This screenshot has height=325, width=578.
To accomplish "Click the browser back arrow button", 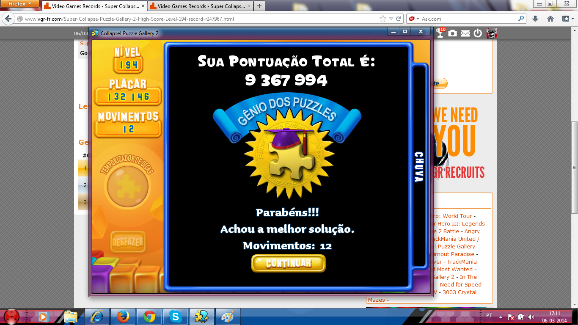I will click(8, 19).
